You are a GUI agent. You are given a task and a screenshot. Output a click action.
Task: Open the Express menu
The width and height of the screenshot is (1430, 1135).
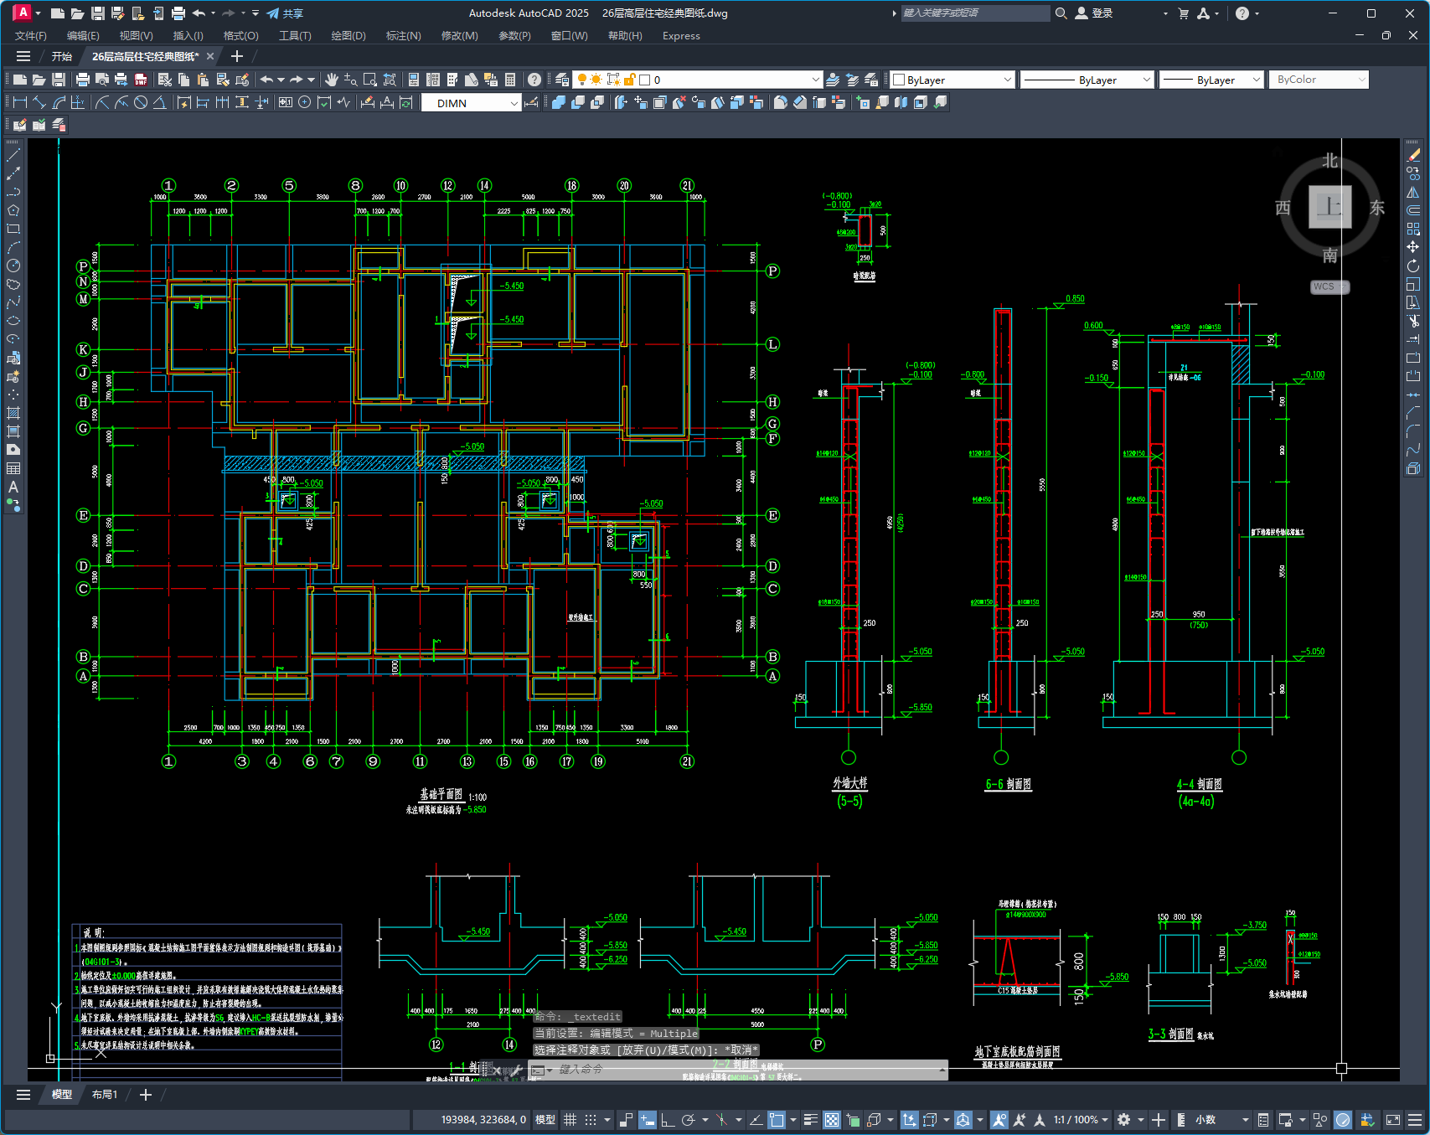[x=681, y=35]
